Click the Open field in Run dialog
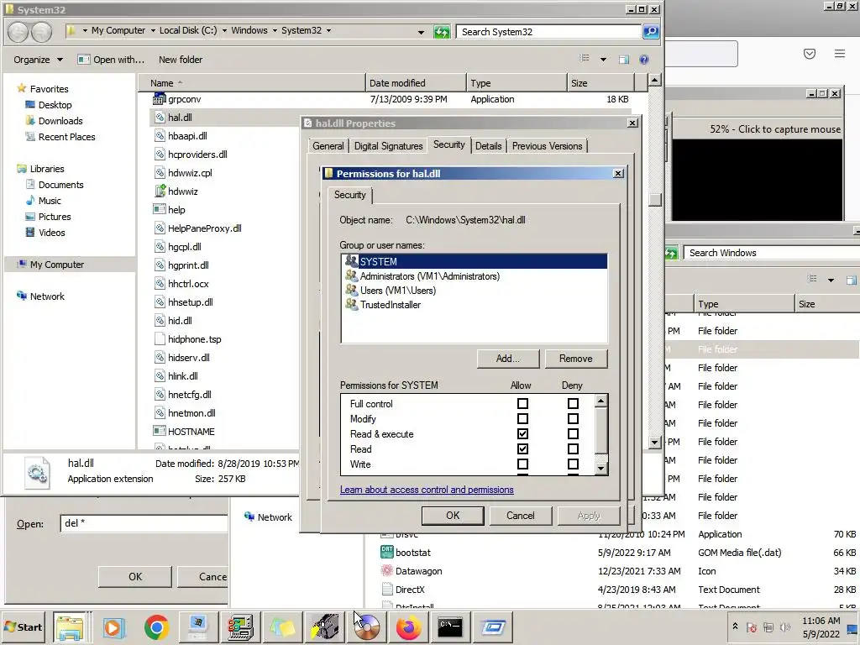This screenshot has height=645, width=860. point(144,522)
